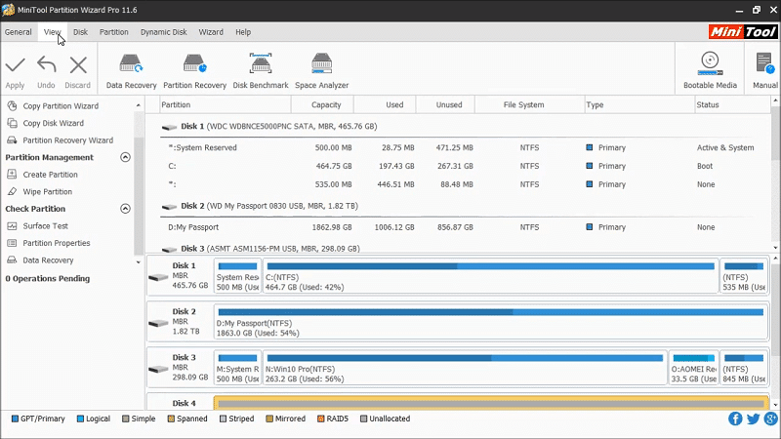The height and width of the screenshot is (439, 781).
Task: Run Surface Test from sidebar
Action: 45,226
